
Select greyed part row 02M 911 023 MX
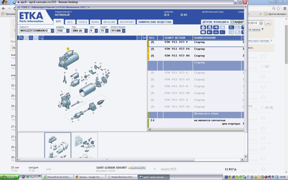coord(196,94)
